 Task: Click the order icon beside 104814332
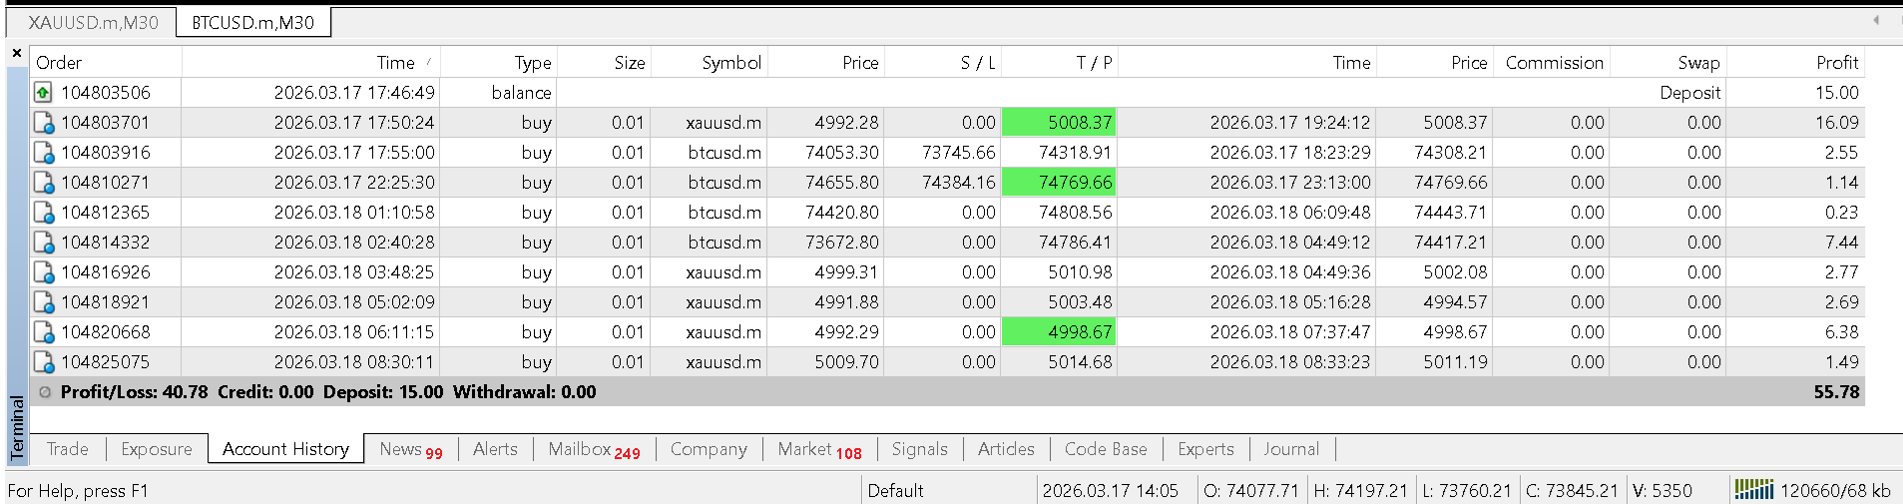click(x=43, y=243)
